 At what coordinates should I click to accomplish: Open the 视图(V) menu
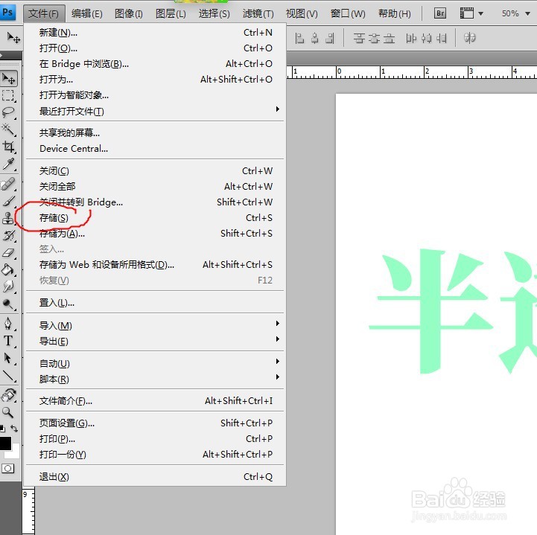coord(302,13)
